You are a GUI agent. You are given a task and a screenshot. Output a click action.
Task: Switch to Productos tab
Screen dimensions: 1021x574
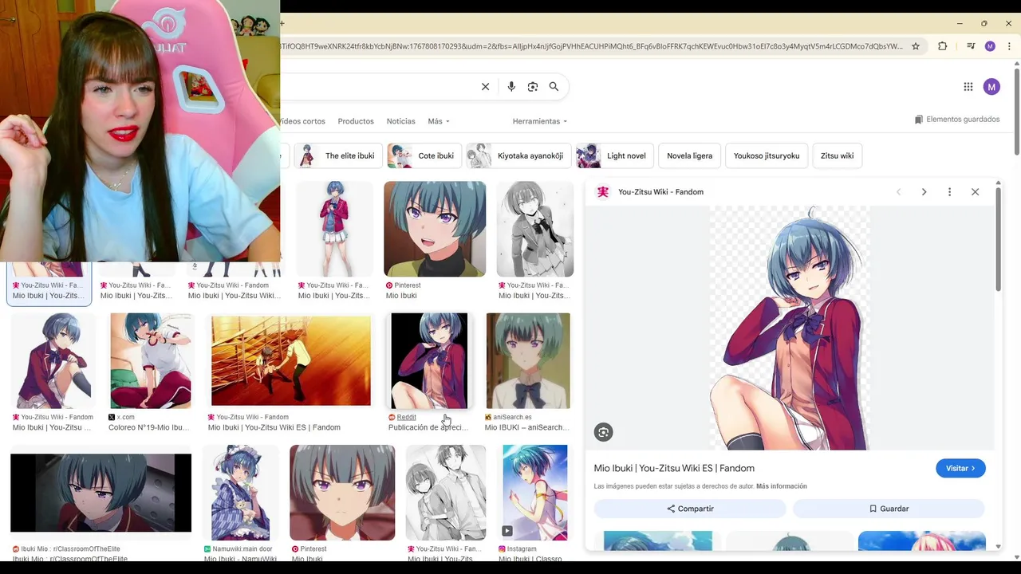356,121
